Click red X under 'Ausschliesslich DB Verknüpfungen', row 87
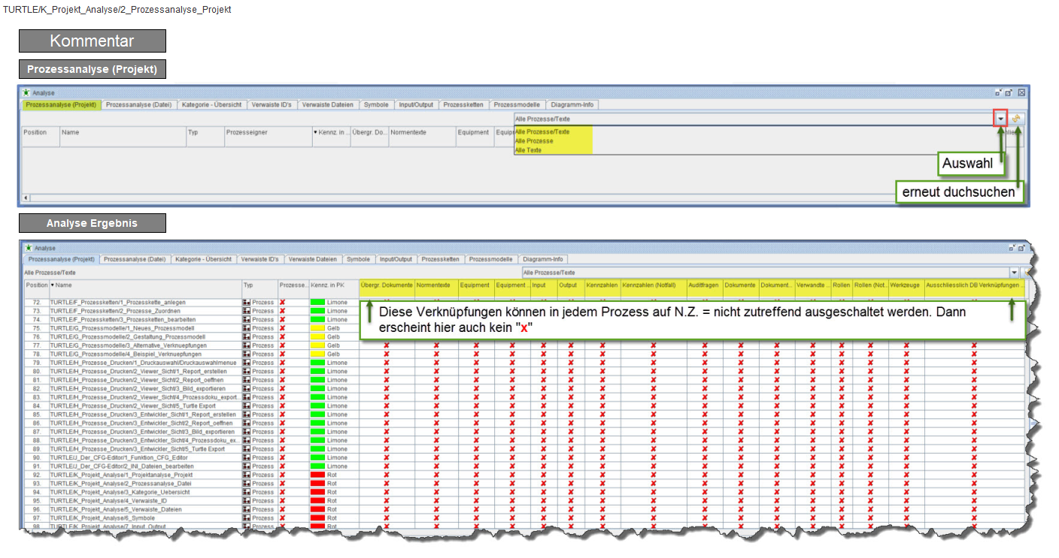The image size is (1059, 558). [974, 432]
